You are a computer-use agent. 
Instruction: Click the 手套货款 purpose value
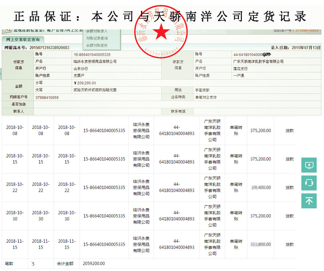[x=202, y=90]
